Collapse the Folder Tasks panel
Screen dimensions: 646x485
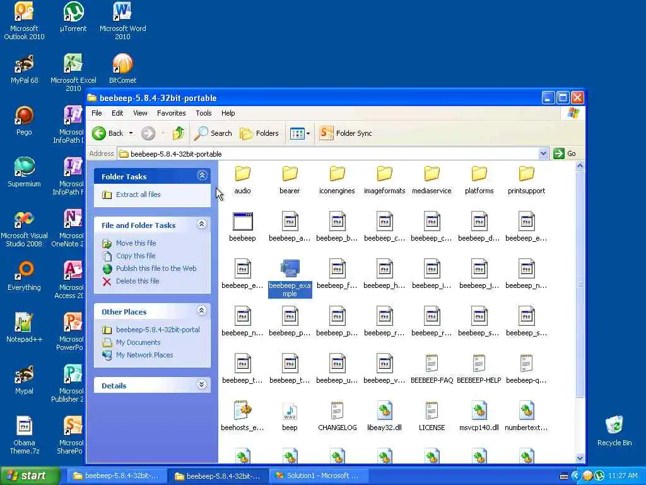point(202,176)
